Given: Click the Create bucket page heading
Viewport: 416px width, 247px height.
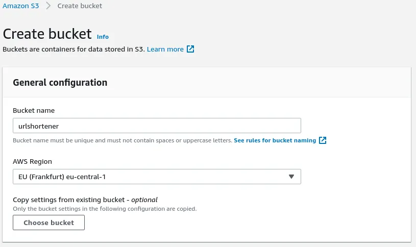Looking at the screenshot, I should (x=48, y=34).
